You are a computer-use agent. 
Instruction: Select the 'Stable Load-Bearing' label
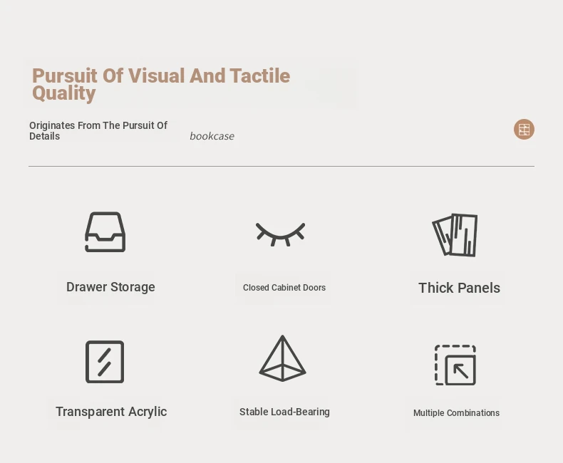pyautogui.click(x=284, y=412)
